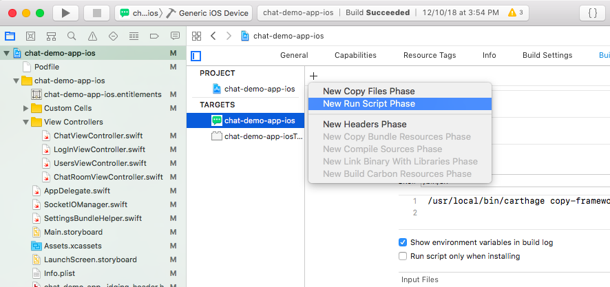
Task: Open chat-demo-app-ios.entitlements file
Action: 103,94
